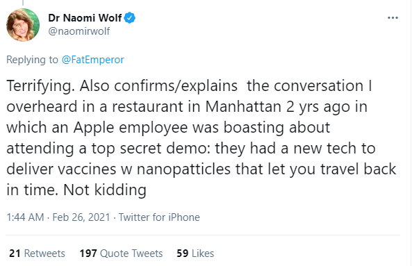View the 21 Retweets list
The height and width of the screenshot is (266, 412).
[37, 253]
